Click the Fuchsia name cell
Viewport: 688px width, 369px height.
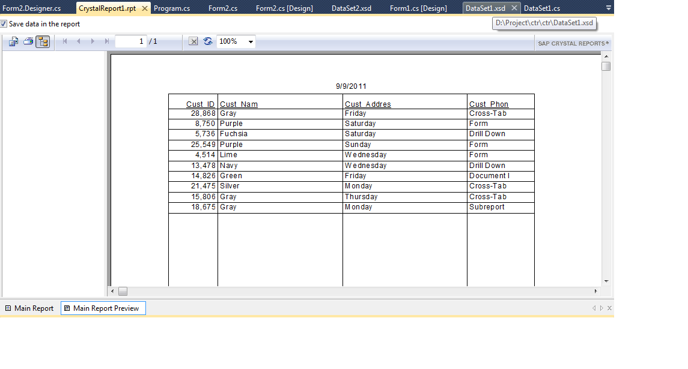[x=233, y=134]
